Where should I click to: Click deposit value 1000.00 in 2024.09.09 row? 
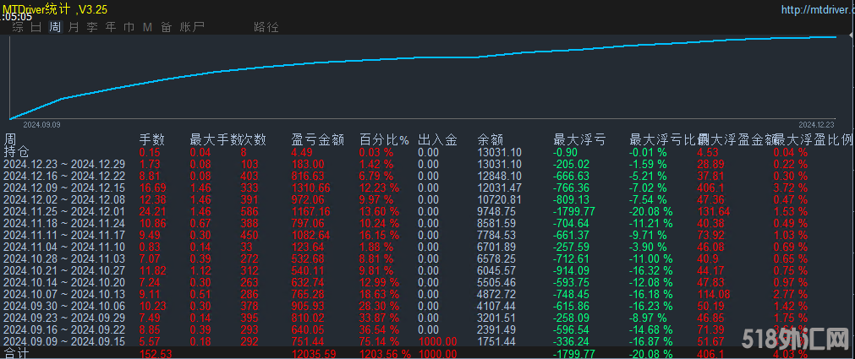pyautogui.click(x=438, y=341)
